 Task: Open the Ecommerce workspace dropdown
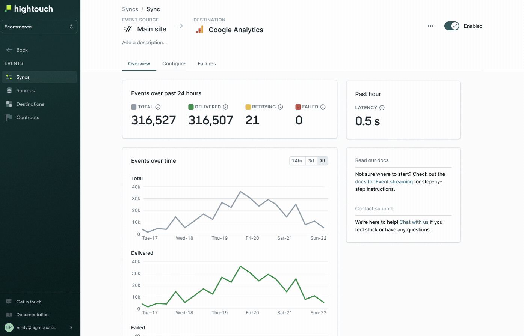point(39,27)
